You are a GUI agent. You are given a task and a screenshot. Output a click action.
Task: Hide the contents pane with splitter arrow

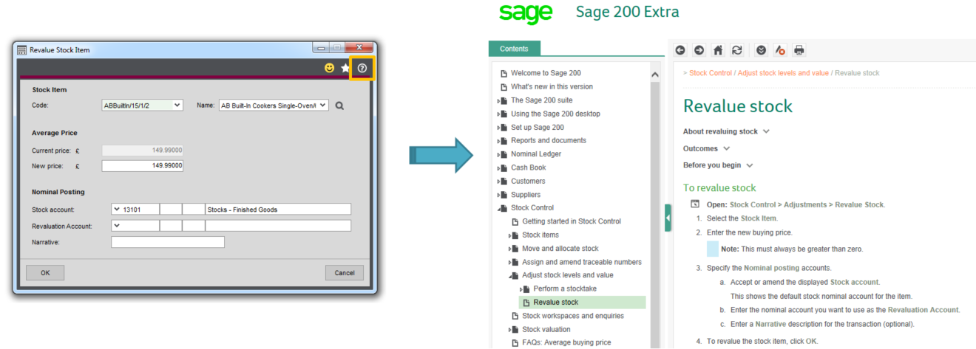click(x=668, y=218)
